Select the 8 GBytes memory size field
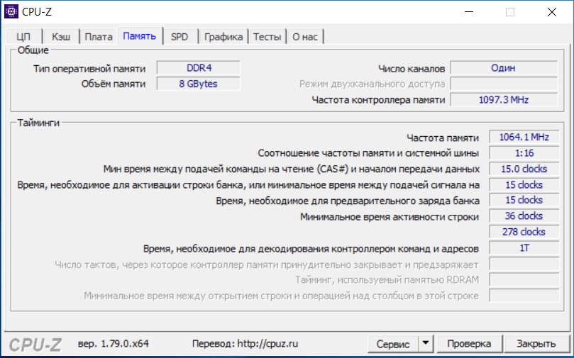 [x=199, y=84]
